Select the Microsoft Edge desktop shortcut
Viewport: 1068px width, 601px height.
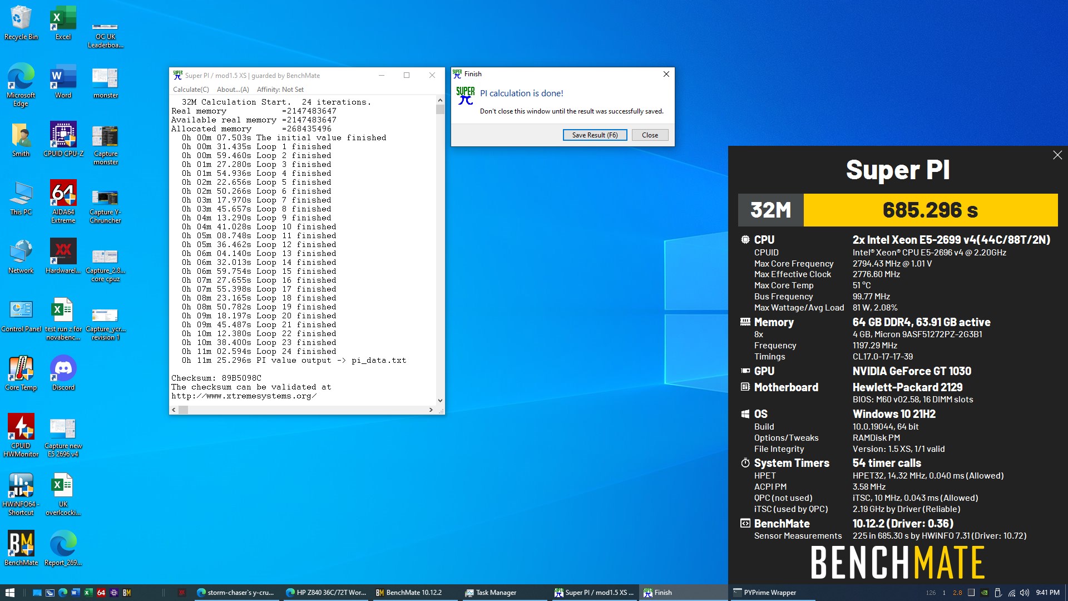point(21,85)
